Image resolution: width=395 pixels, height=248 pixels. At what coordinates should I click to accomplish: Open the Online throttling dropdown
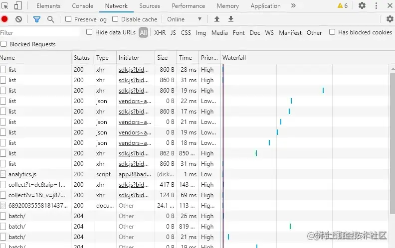coord(185,19)
